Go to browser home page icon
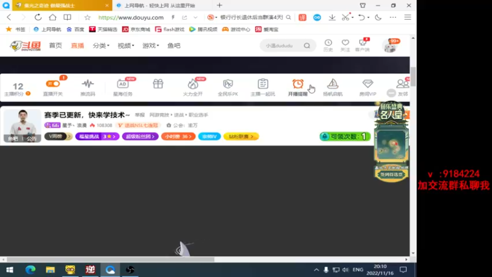492x277 pixels. pyautogui.click(x=53, y=17)
